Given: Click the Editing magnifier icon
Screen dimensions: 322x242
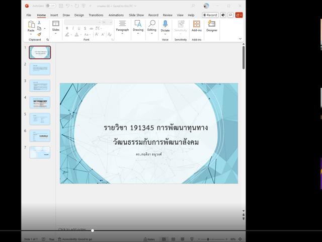Looking at the screenshot, I should [151, 24].
